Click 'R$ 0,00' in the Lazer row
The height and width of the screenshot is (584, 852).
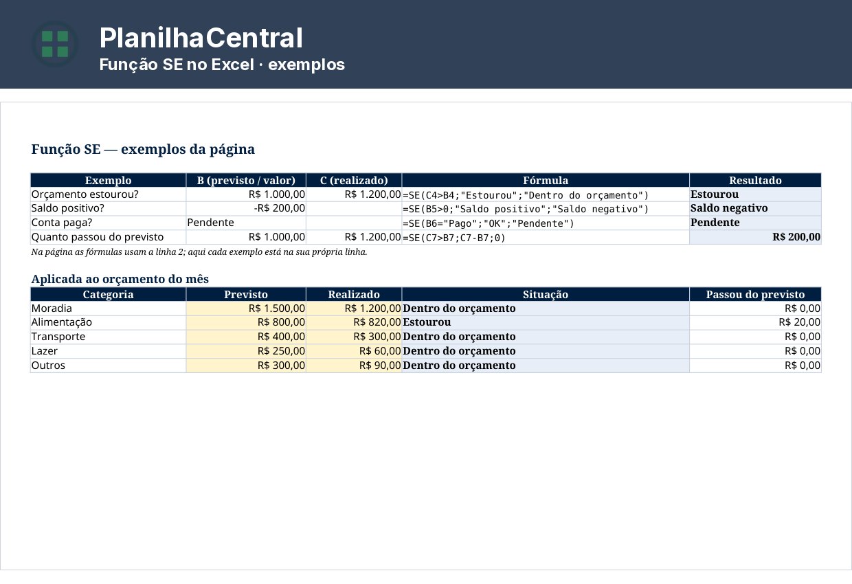click(755, 351)
